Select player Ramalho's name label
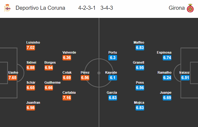The width and height of the screenshot is (198, 127). click(x=165, y=73)
